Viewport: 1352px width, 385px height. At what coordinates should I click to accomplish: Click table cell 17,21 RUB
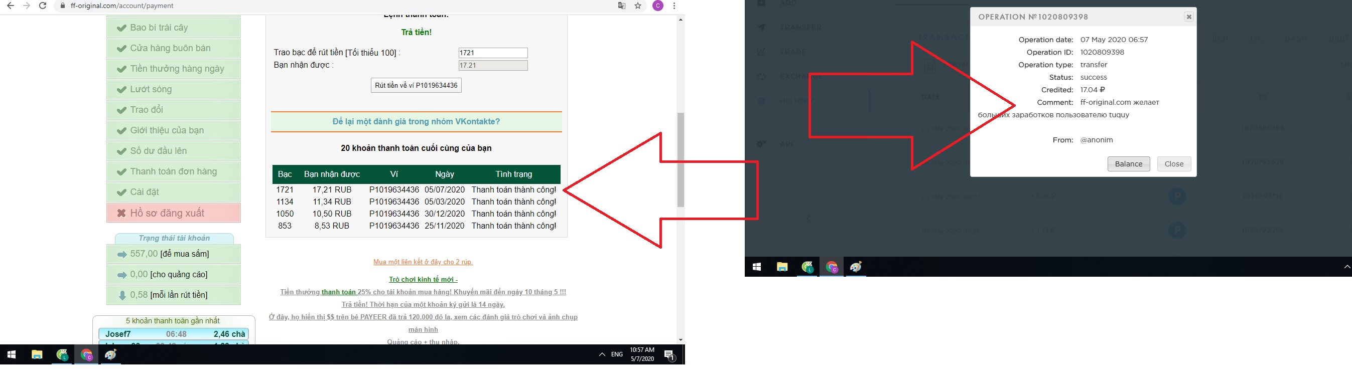332,190
